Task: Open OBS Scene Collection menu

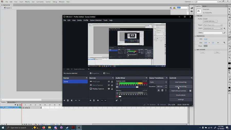Action: coord(96,20)
